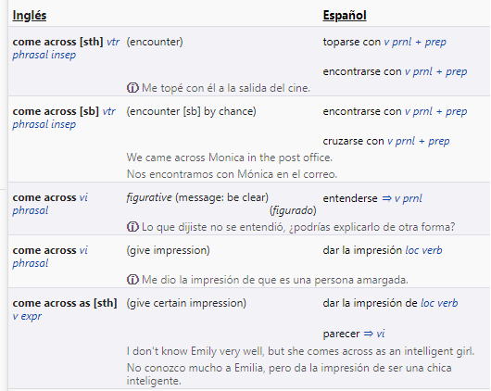491x391 pixels.
Task: Click 'v prnl' next to entenderse
Action: coord(409,198)
